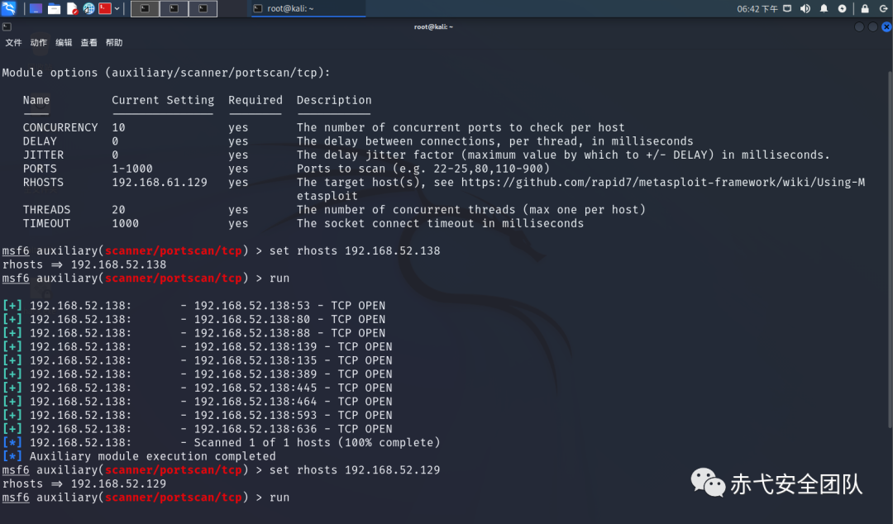The height and width of the screenshot is (524, 893).
Task: Open the 帮助 menu
Action: pyautogui.click(x=114, y=43)
